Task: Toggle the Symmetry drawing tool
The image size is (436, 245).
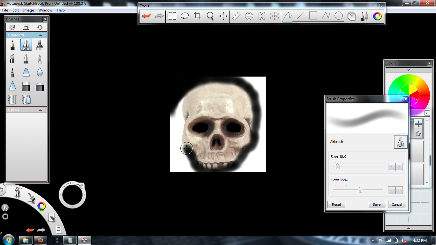Action: 274,16
